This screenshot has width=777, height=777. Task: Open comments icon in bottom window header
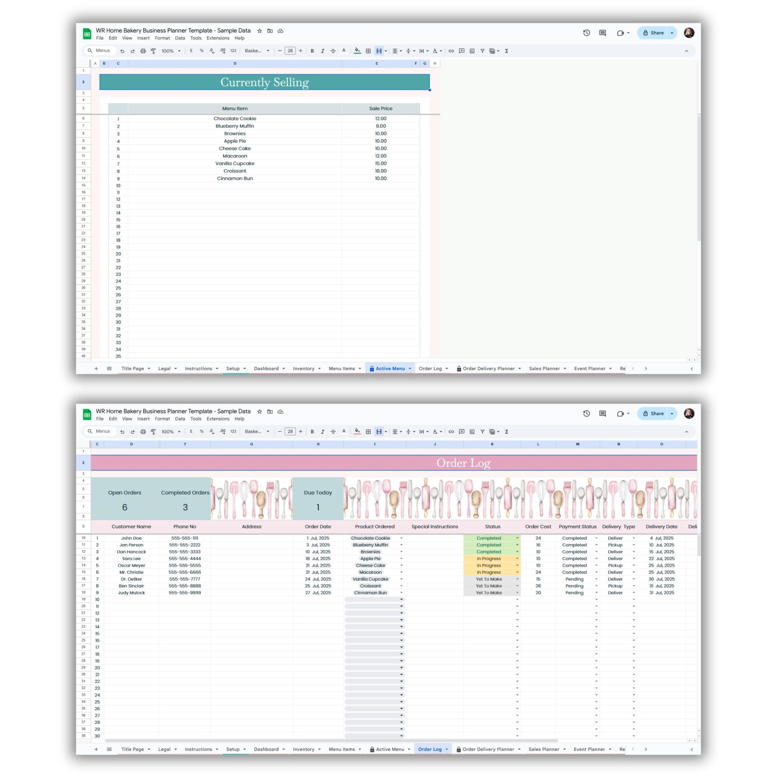pyautogui.click(x=603, y=413)
